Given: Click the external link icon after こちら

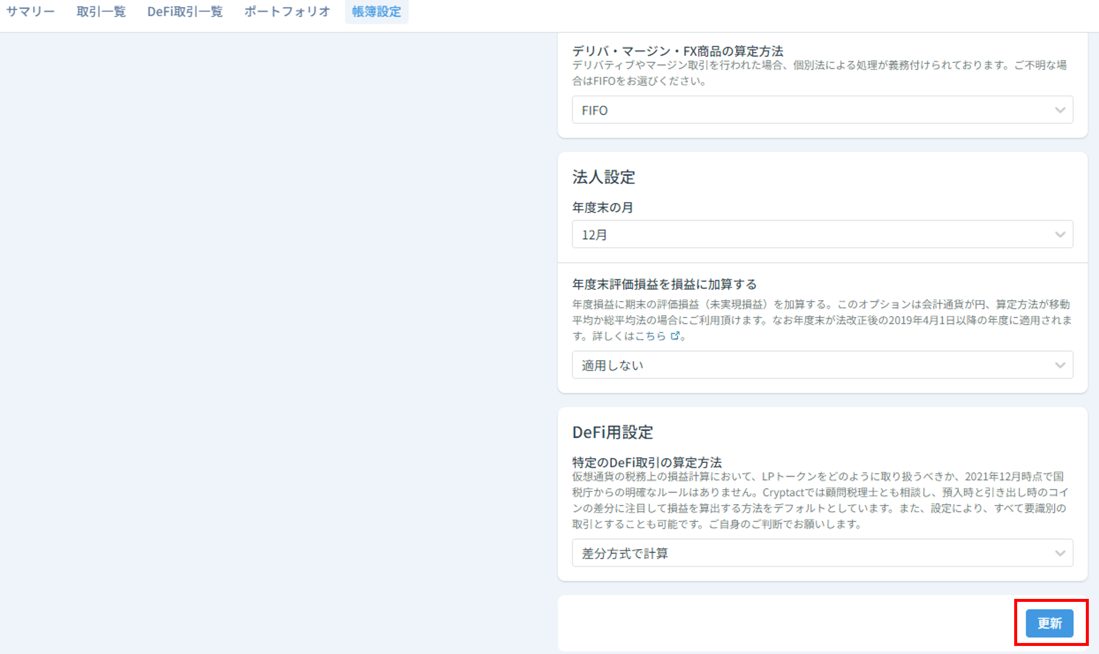Looking at the screenshot, I should coord(675,336).
